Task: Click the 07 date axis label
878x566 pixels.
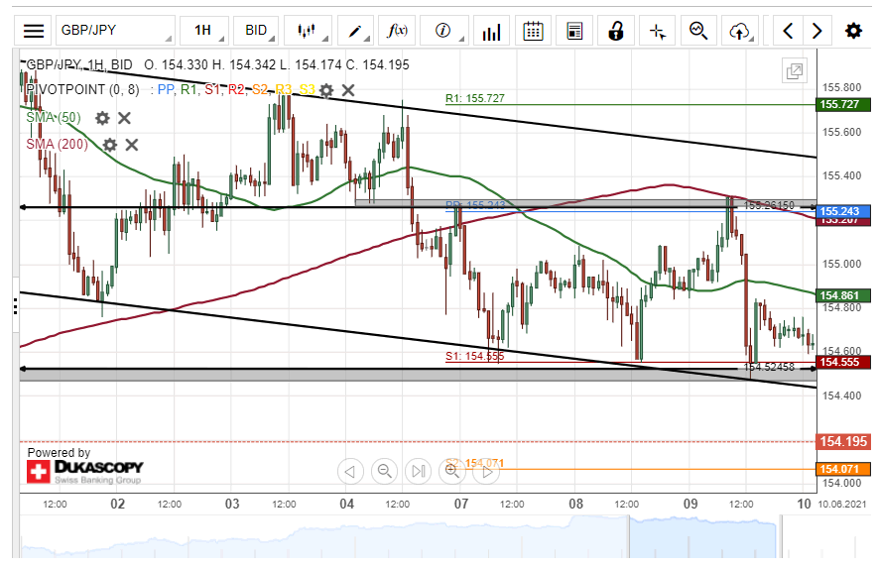Action: click(x=461, y=504)
